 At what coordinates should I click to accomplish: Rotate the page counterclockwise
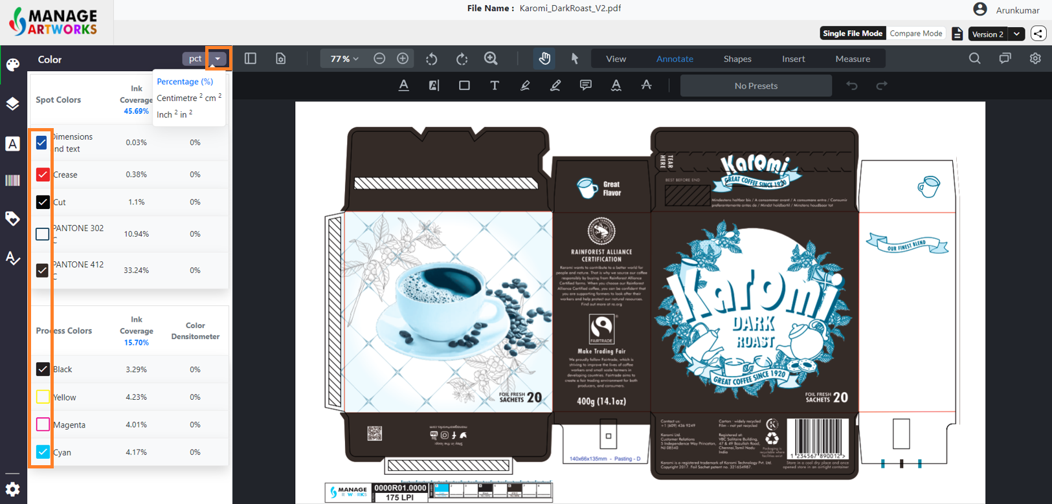pos(432,59)
